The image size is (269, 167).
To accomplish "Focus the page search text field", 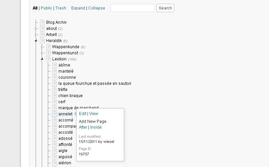I will tap(132, 8).
